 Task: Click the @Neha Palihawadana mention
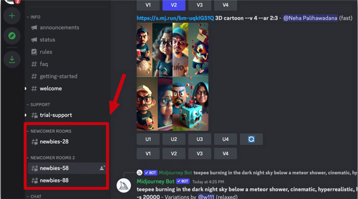click(x=310, y=18)
